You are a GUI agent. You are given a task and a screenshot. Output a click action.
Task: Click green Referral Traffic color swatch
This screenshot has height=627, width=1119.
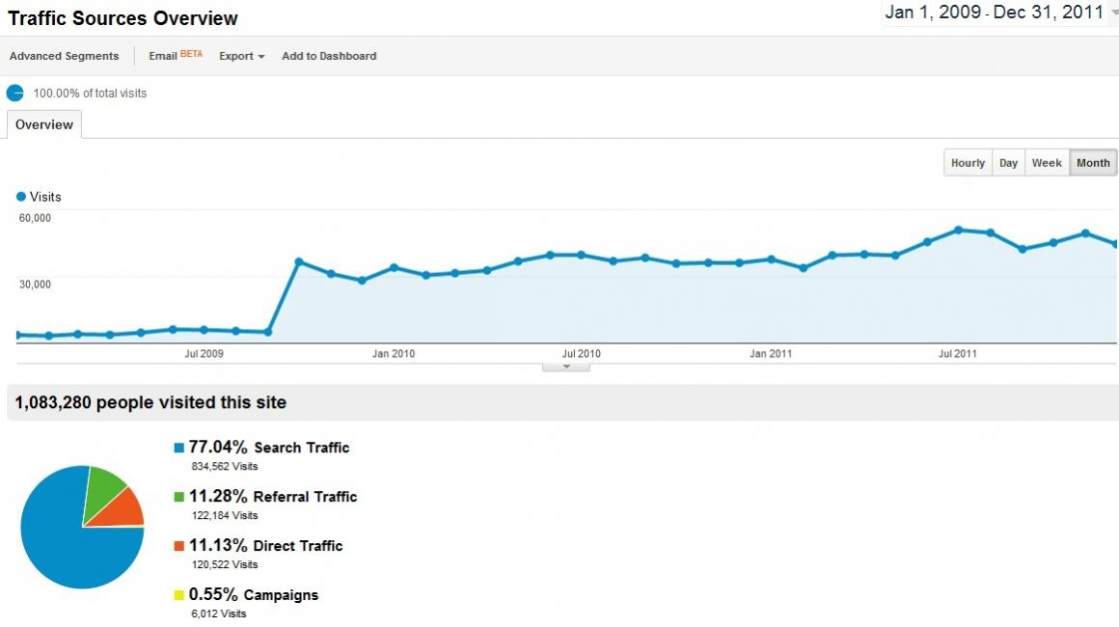pyautogui.click(x=179, y=497)
